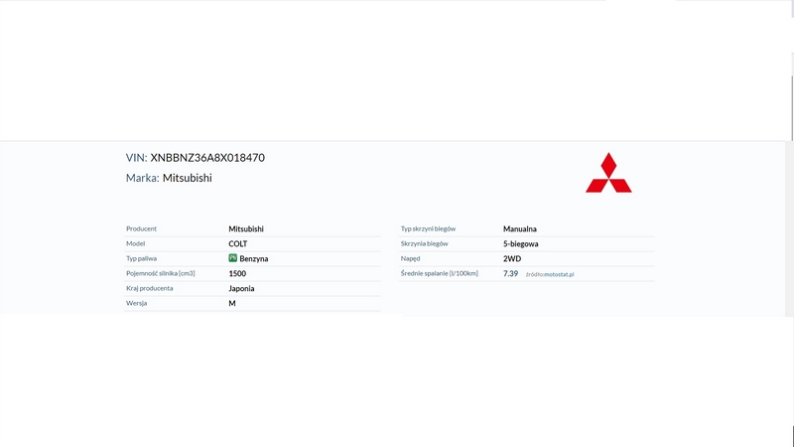Image resolution: width=794 pixels, height=447 pixels.
Task: Select the 5-biegowa gearbox value
Action: (520, 243)
